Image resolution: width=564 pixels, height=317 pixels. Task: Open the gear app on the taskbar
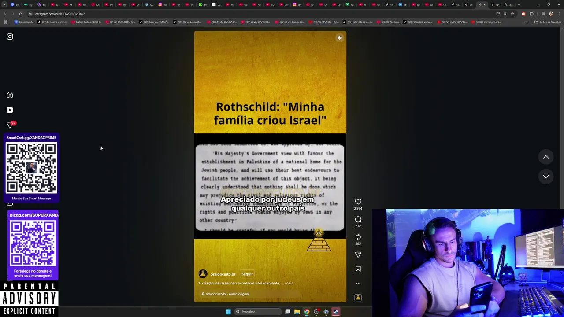pyautogui.click(x=326, y=312)
